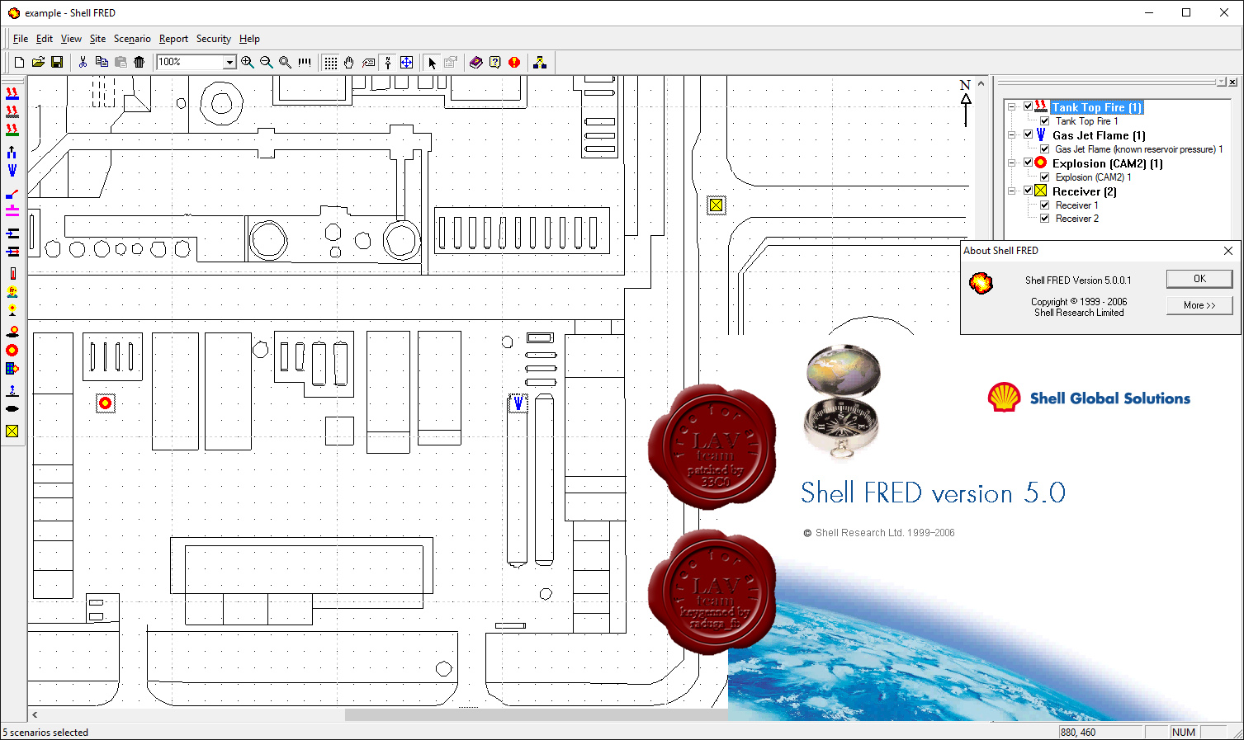
Task: Copy selection using the toolbar copy icon
Action: 102,63
